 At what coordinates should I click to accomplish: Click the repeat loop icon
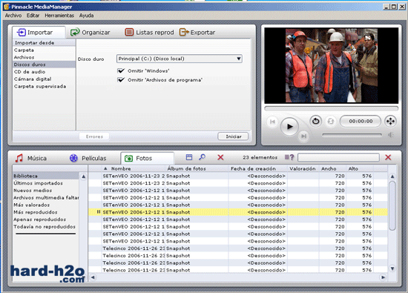point(315,121)
